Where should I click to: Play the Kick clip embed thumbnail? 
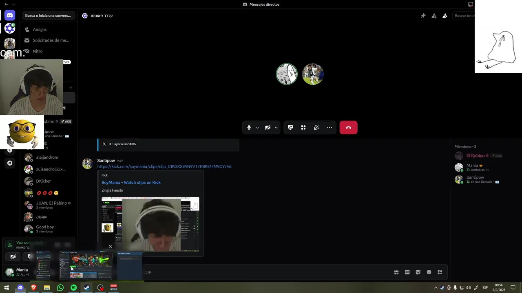pyautogui.click(x=150, y=224)
